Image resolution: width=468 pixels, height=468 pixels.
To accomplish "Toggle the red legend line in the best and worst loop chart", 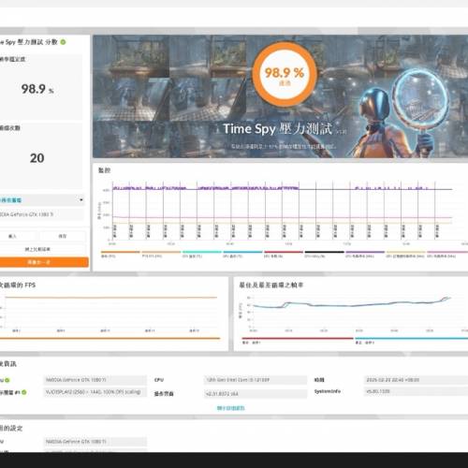I will point(298,338).
